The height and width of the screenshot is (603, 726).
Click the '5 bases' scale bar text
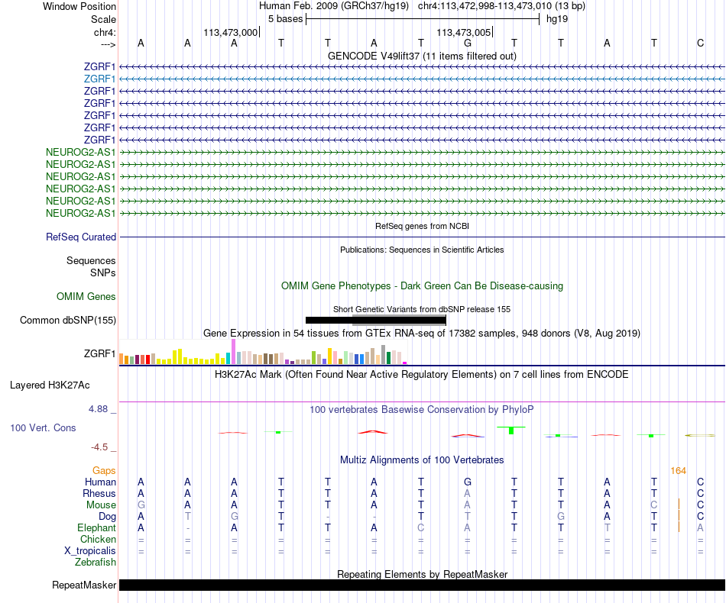click(x=285, y=19)
